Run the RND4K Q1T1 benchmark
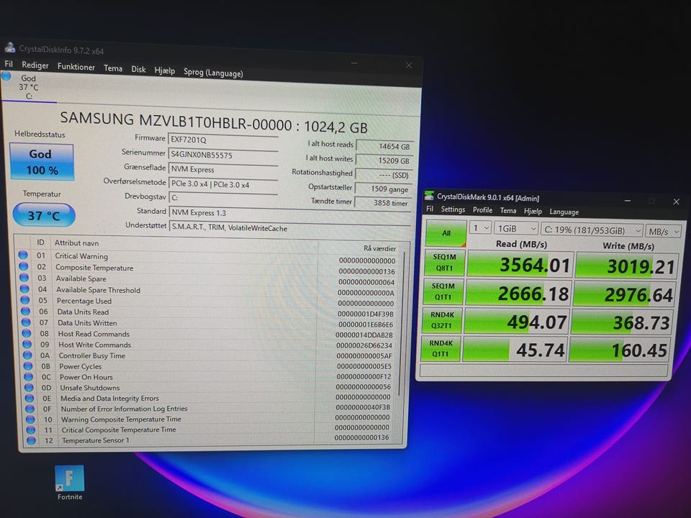 click(440, 348)
